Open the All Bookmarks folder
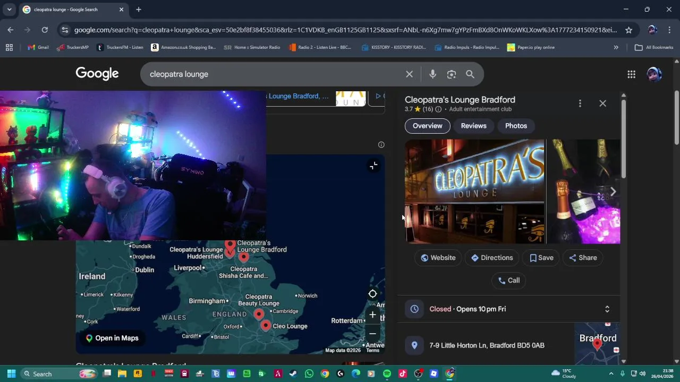 [x=654, y=47]
